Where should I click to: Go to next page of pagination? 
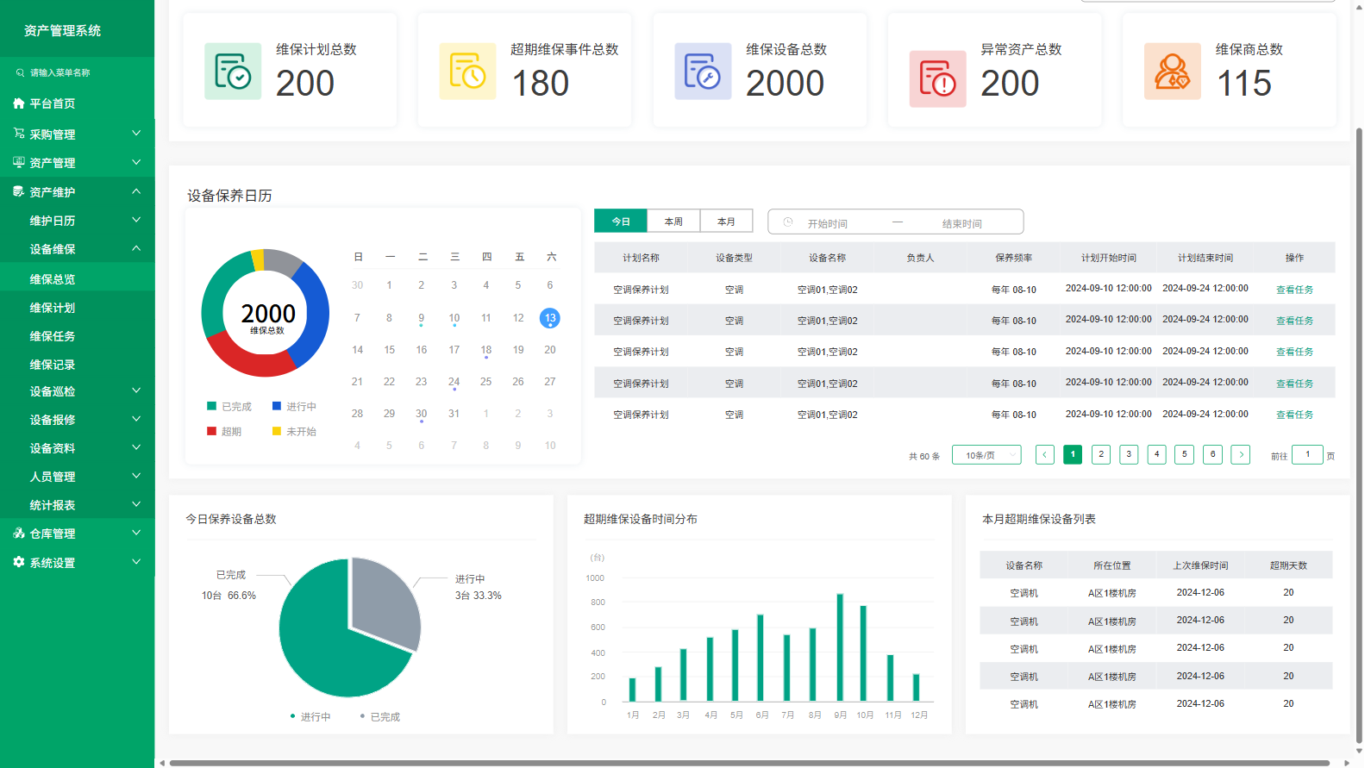[x=1240, y=455]
